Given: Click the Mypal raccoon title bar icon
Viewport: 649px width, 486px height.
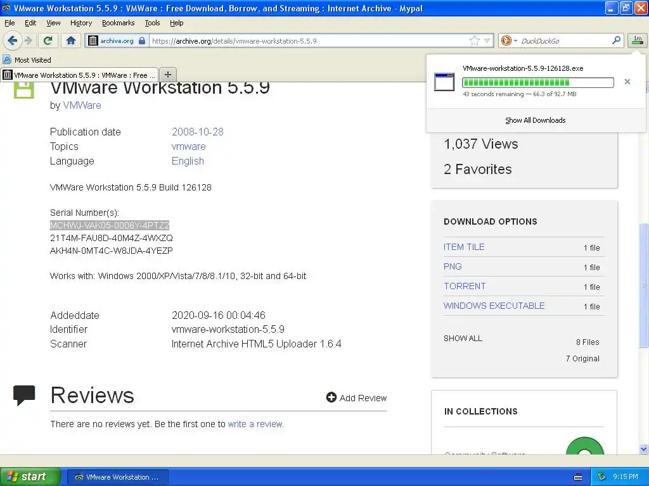Looking at the screenshot, I should point(6,8).
